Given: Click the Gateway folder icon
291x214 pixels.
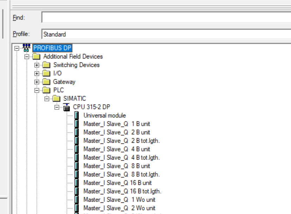Looking at the screenshot, I should tap(46, 82).
